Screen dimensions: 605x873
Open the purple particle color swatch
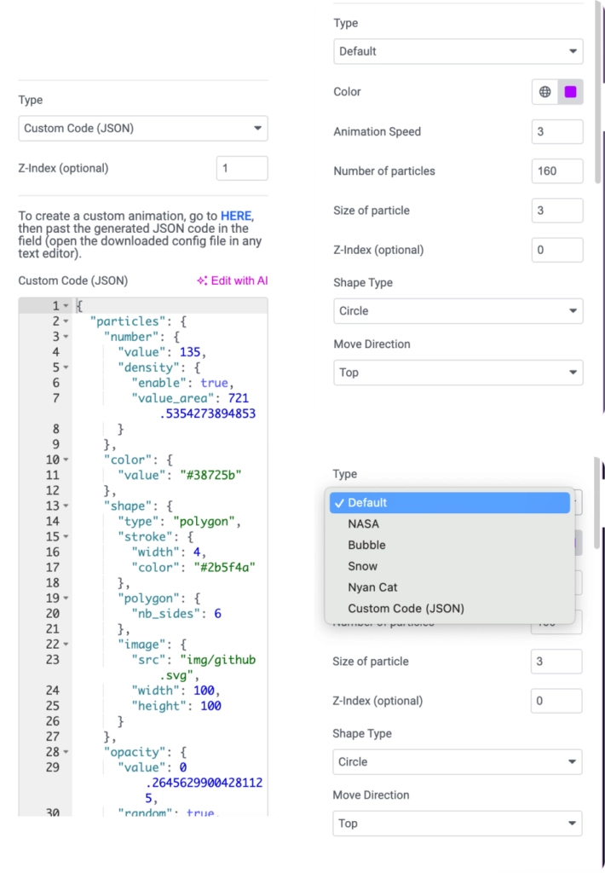click(571, 92)
